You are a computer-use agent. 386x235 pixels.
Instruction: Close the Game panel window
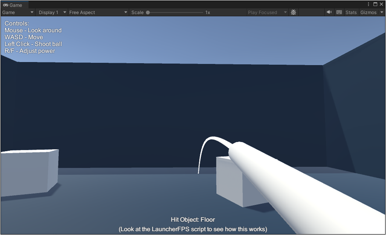381,4
